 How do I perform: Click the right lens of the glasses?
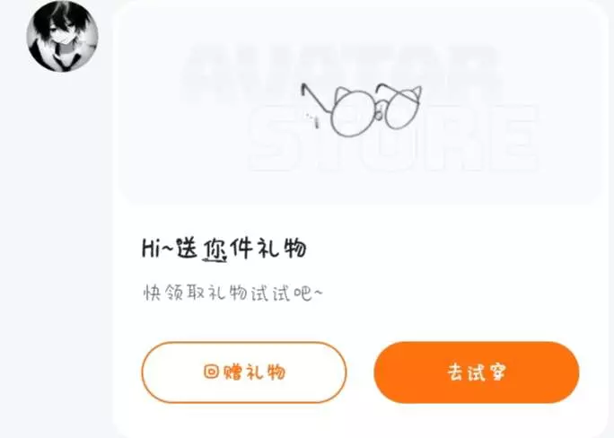click(402, 109)
